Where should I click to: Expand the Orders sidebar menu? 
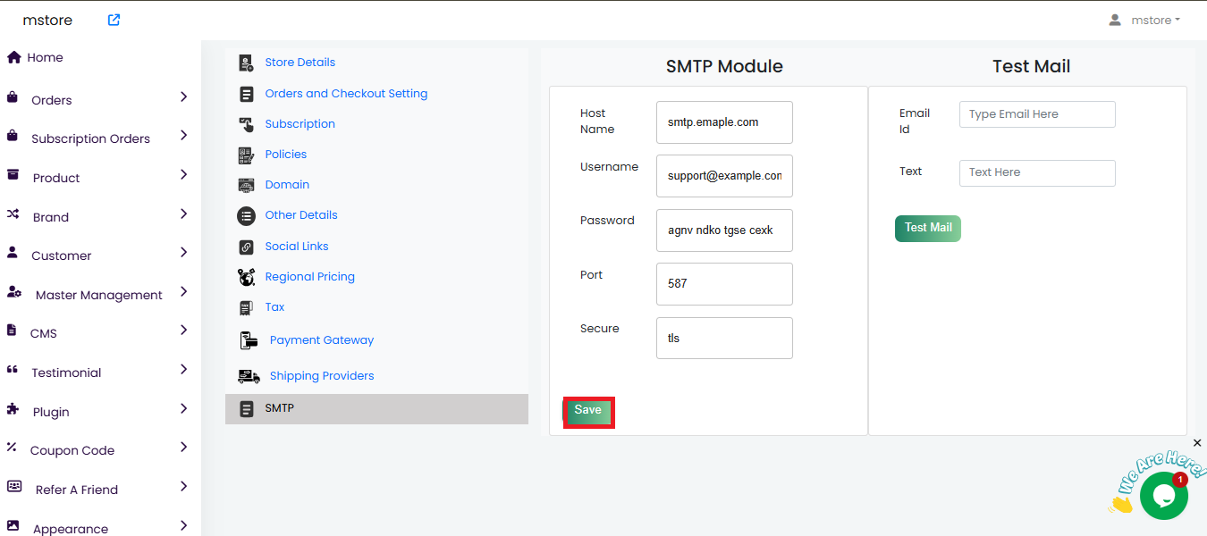[x=183, y=97]
